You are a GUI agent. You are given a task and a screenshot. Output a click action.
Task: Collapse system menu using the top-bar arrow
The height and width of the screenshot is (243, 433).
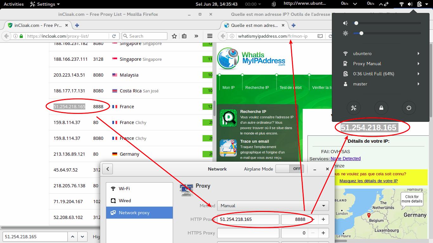[427, 4]
